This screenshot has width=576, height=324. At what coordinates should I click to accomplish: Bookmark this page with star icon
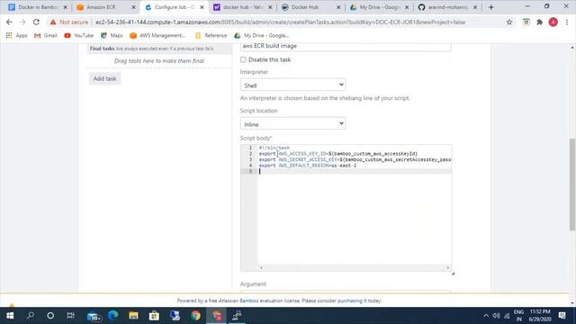(x=509, y=22)
